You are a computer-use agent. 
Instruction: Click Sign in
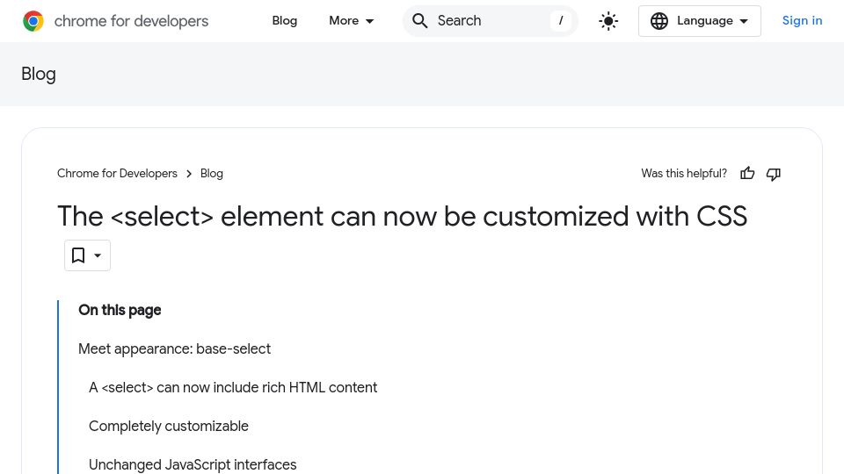click(x=802, y=21)
